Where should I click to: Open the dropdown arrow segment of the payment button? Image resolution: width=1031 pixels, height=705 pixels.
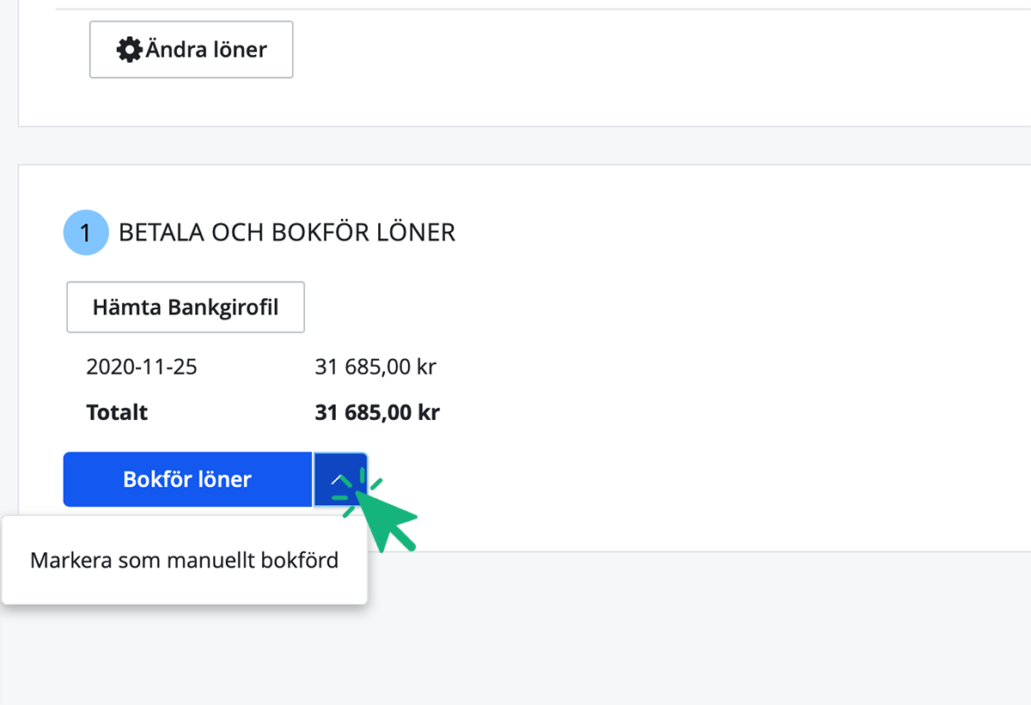coord(339,479)
